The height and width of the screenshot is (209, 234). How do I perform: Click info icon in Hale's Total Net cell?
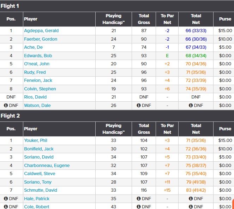pyautogui.click(x=191, y=199)
